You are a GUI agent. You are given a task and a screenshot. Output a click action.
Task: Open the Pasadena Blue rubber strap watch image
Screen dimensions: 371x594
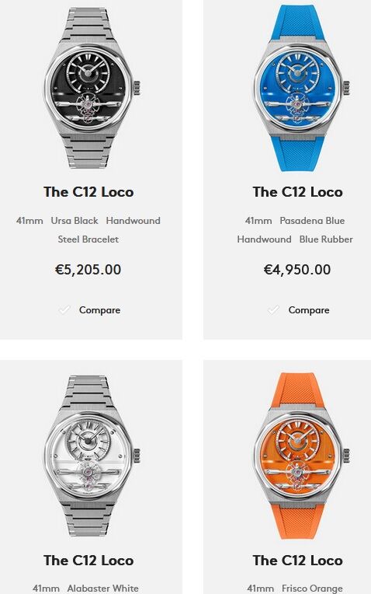[x=300, y=88]
